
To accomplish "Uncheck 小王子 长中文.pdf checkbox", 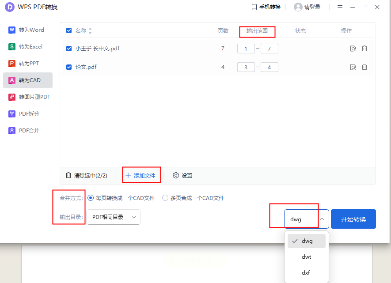I will [69, 48].
